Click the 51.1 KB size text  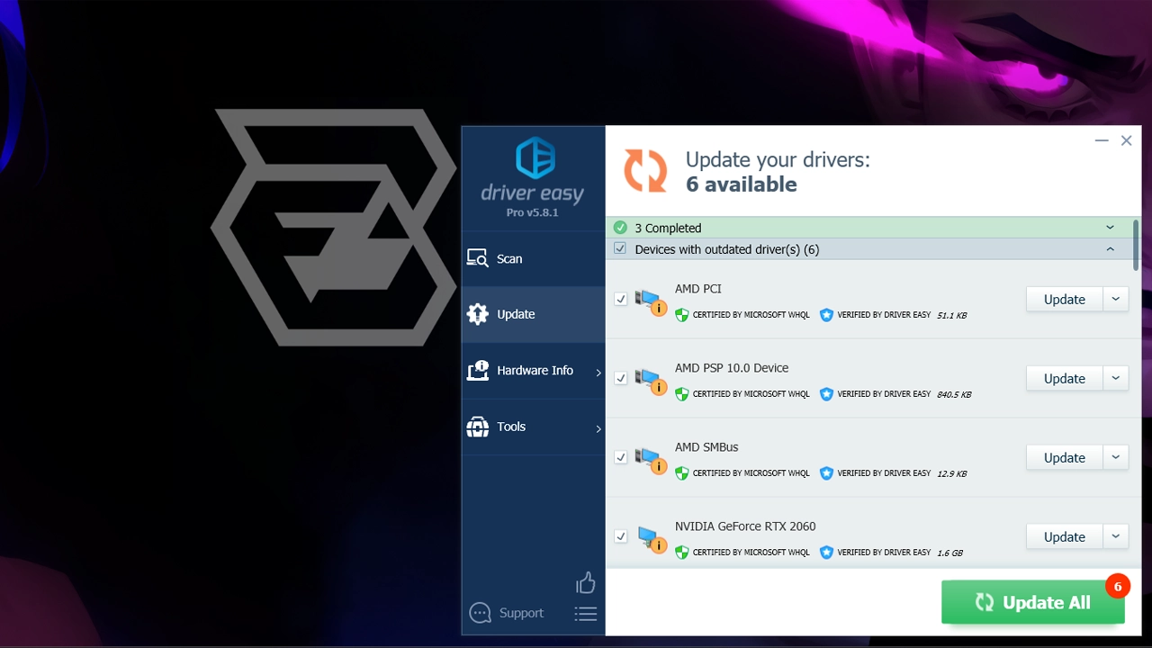(951, 315)
